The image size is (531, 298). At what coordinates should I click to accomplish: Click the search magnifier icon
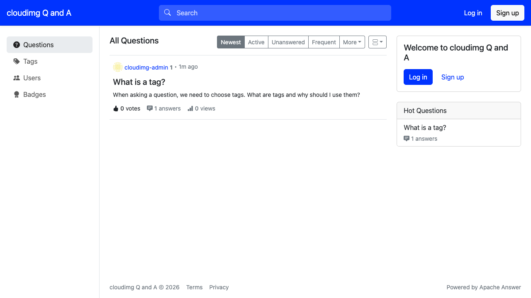tap(168, 12)
